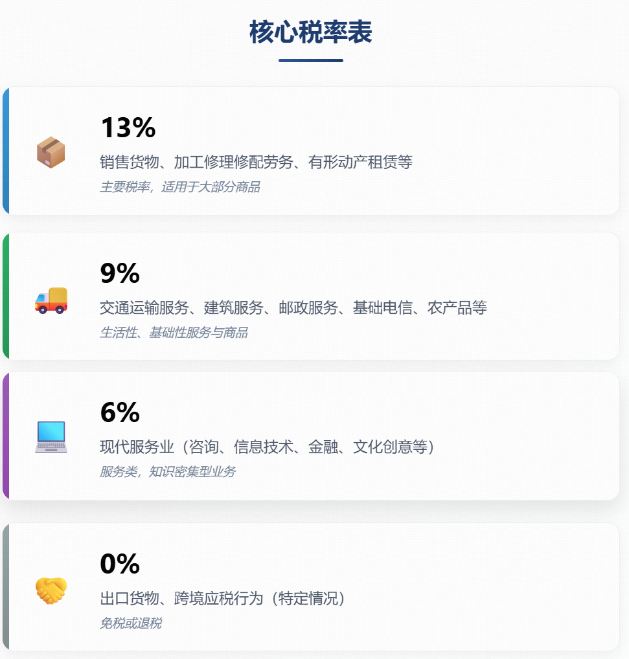Click the 生活性、基础性服务与商品 note
The image size is (629, 659).
pos(173,333)
